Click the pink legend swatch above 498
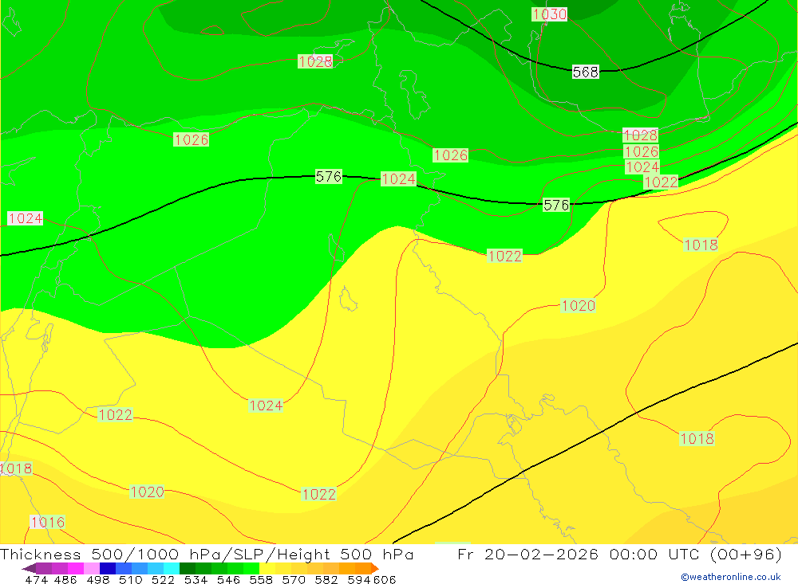The image size is (798, 584). 92,568
